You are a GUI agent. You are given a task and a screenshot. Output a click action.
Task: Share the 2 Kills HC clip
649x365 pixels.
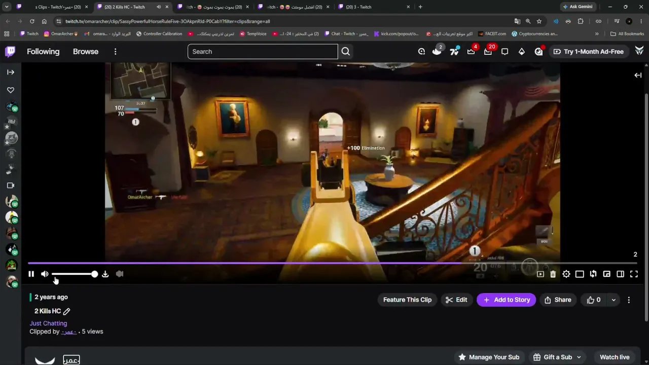558,300
